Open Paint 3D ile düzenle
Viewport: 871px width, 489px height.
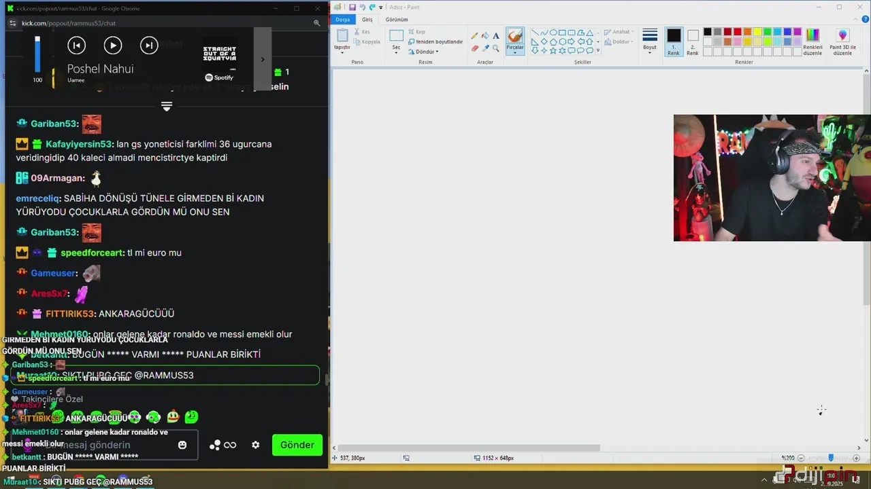tap(842, 41)
